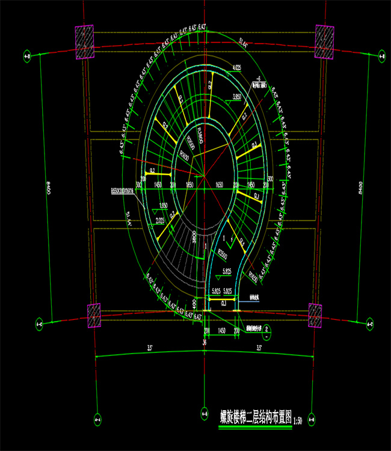Click the bottom-left magenta hatched column
The height and width of the screenshot is (451, 391).
(x=94, y=316)
